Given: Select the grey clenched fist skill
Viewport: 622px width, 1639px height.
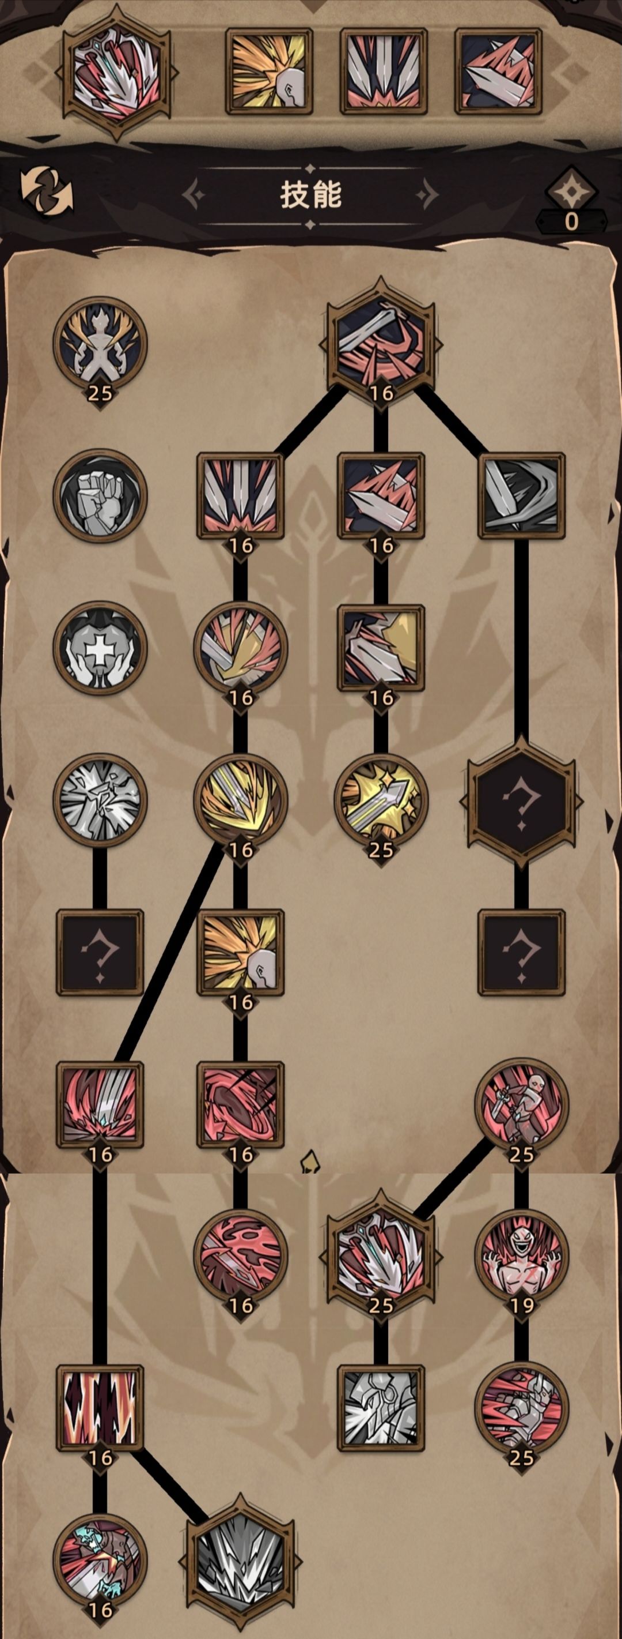Looking at the screenshot, I should (x=100, y=495).
